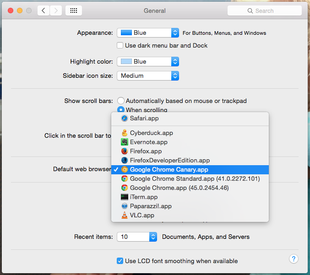The image size is (310, 275).
Task: Pick Firefox.app as default browser
Action: [x=190, y=151]
